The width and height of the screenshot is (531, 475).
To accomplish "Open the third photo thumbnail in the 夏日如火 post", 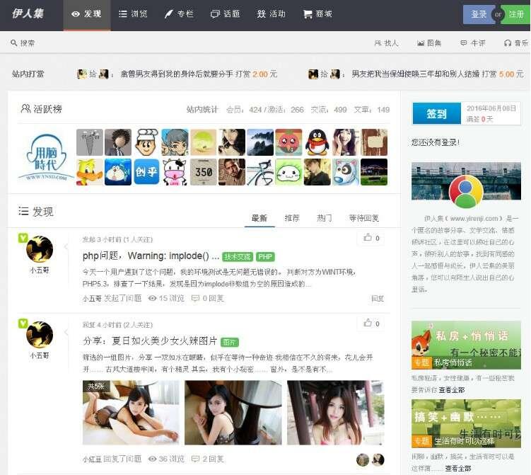I will 336,412.
